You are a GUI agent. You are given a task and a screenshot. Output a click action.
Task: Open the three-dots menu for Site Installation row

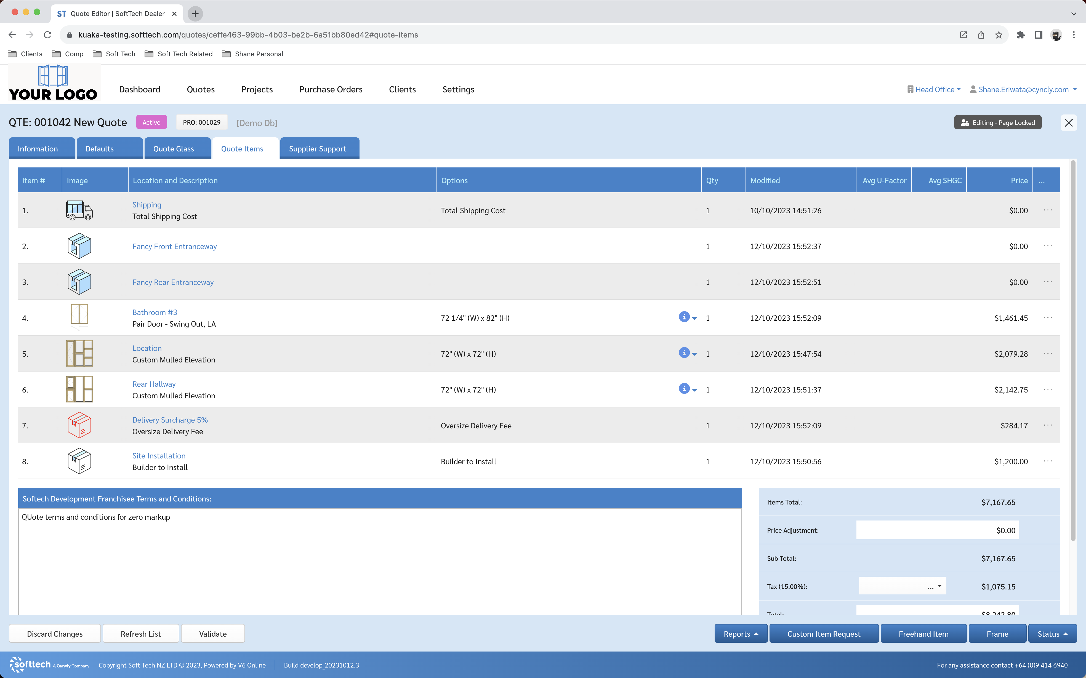[1047, 461]
